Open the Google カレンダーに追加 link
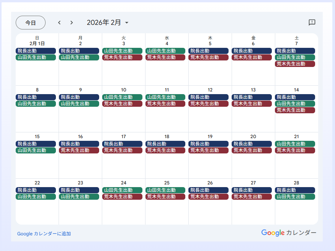335x251 pixels. pos(44,234)
